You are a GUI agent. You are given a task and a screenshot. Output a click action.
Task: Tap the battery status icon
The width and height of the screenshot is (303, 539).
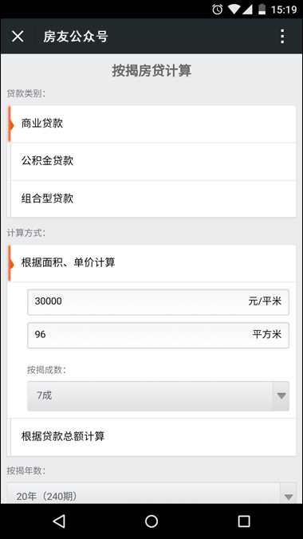click(x=262, y=10)
